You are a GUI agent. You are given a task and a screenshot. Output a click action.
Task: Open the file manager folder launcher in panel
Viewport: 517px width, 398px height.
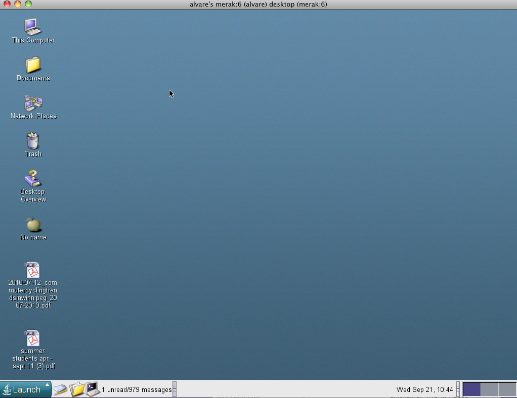[76, 389]
